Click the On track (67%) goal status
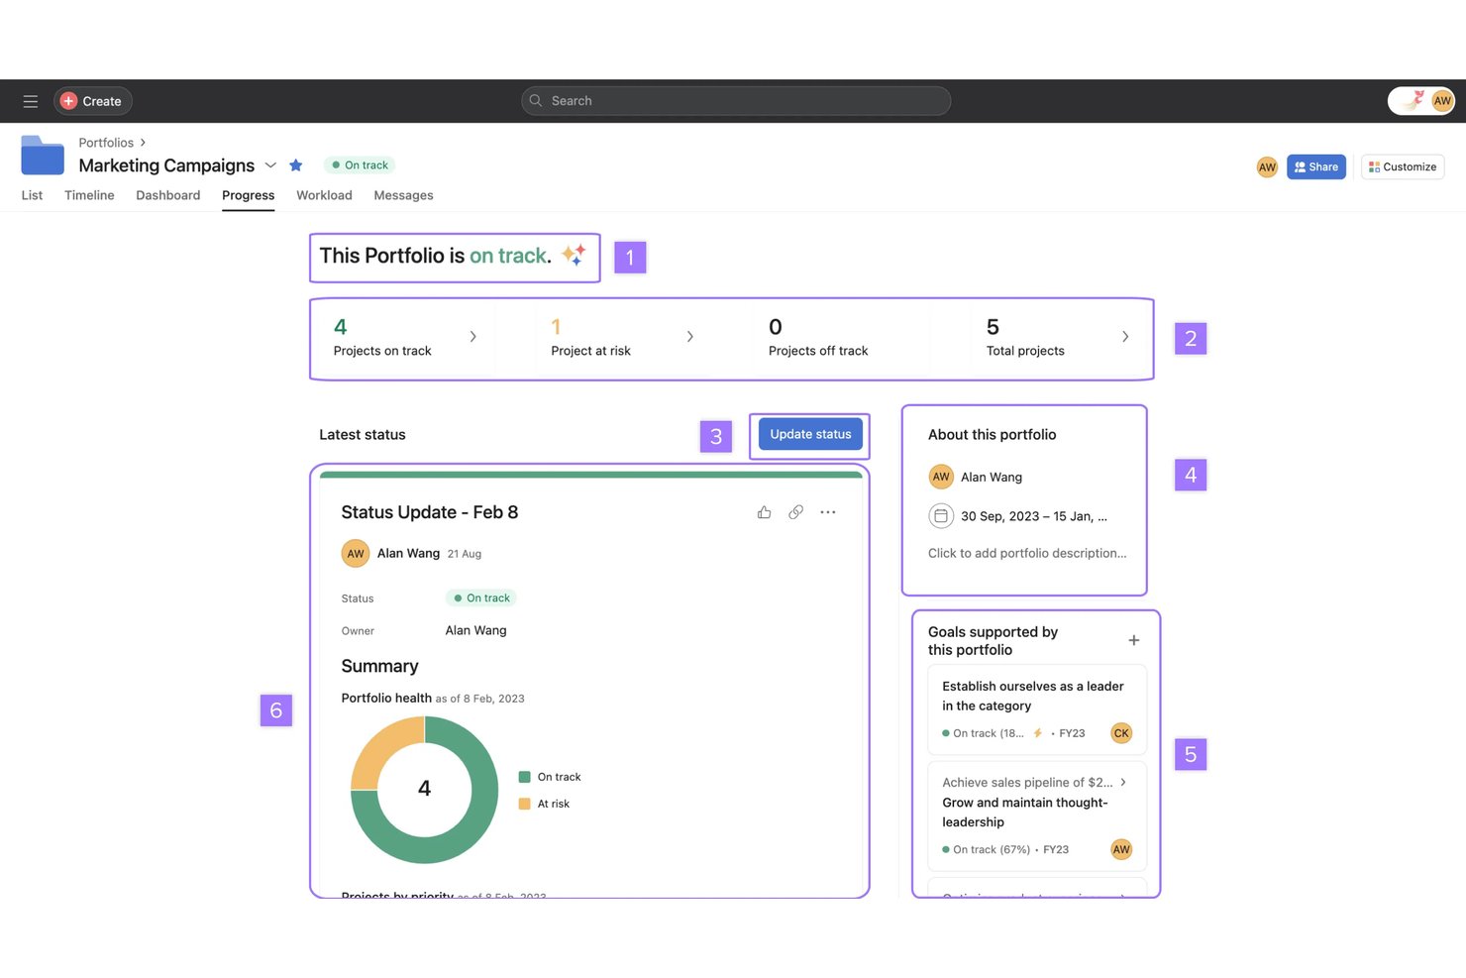This screenshot has height=978, width=1466. point(986,850)
